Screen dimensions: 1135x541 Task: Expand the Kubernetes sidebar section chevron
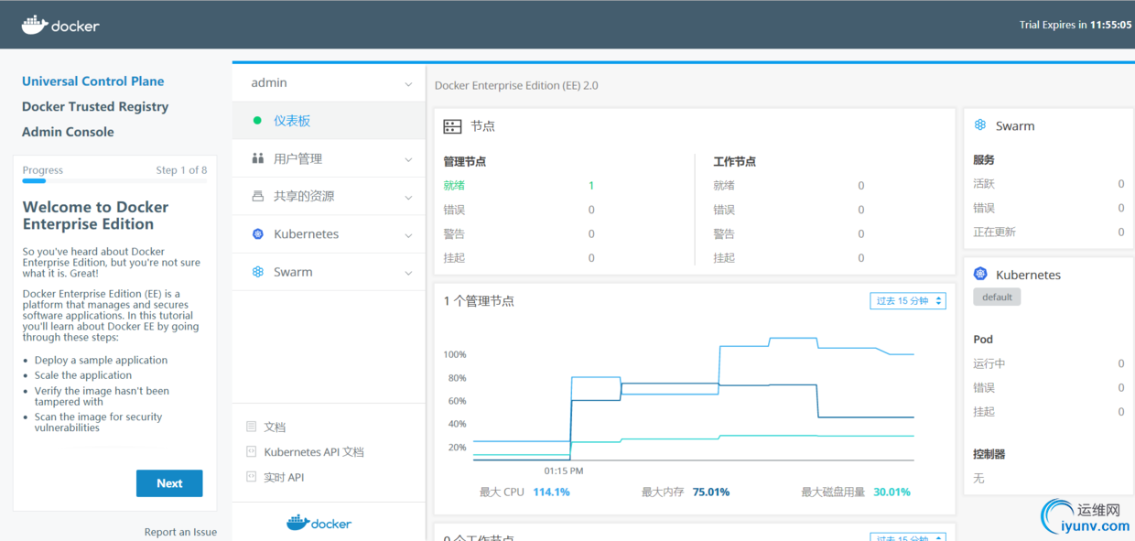click(x=408, y=235)
